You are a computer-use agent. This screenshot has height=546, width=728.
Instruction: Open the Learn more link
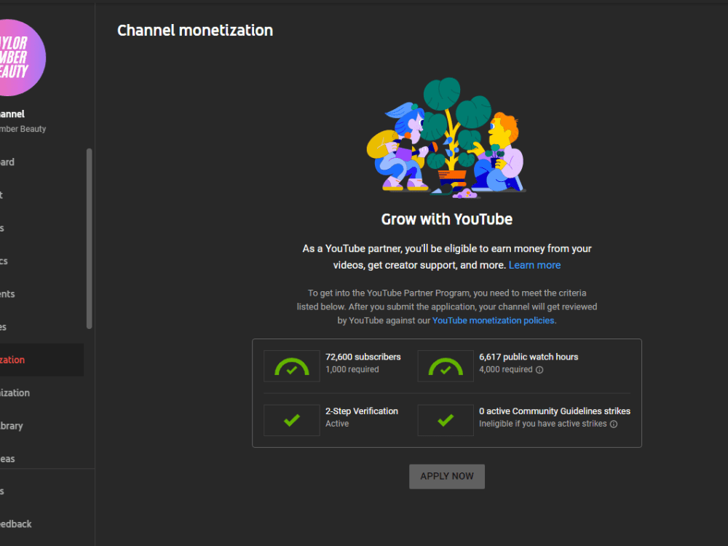(534, 265)
